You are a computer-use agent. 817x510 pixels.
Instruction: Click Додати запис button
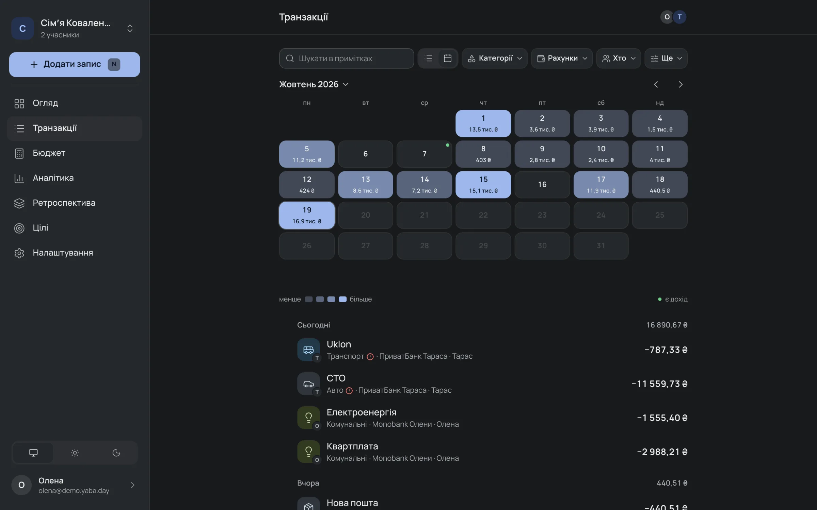point(74,64)
